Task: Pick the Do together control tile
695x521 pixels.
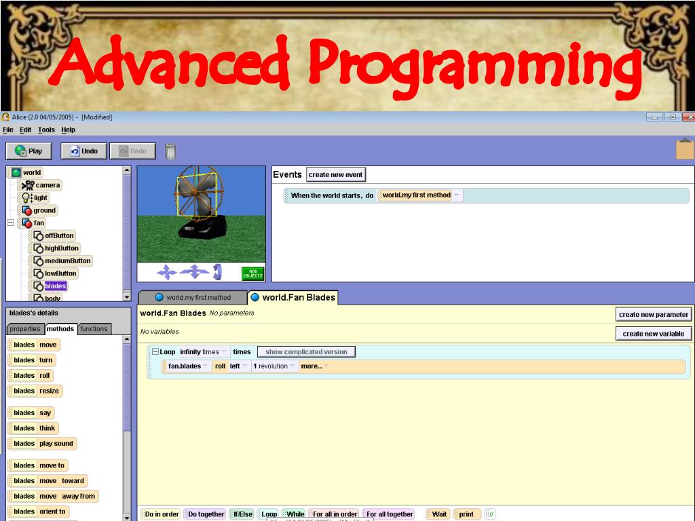Action: pyautogui.click(x=206, y=514)
